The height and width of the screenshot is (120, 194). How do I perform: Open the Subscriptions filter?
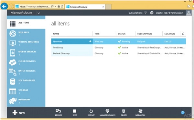138,13
